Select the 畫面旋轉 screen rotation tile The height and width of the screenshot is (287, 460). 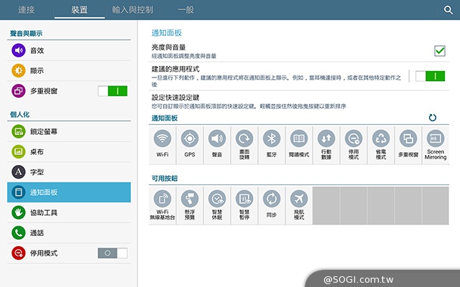(x=244, y=143)
